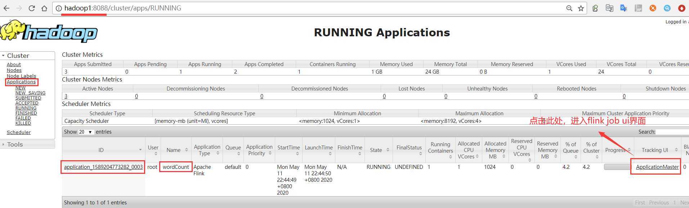Viewport: 689px width, 208px height.
Task: Sort by Allocated Memory MB column arrows
Action: pyautogui.click(x=504, y=156)
